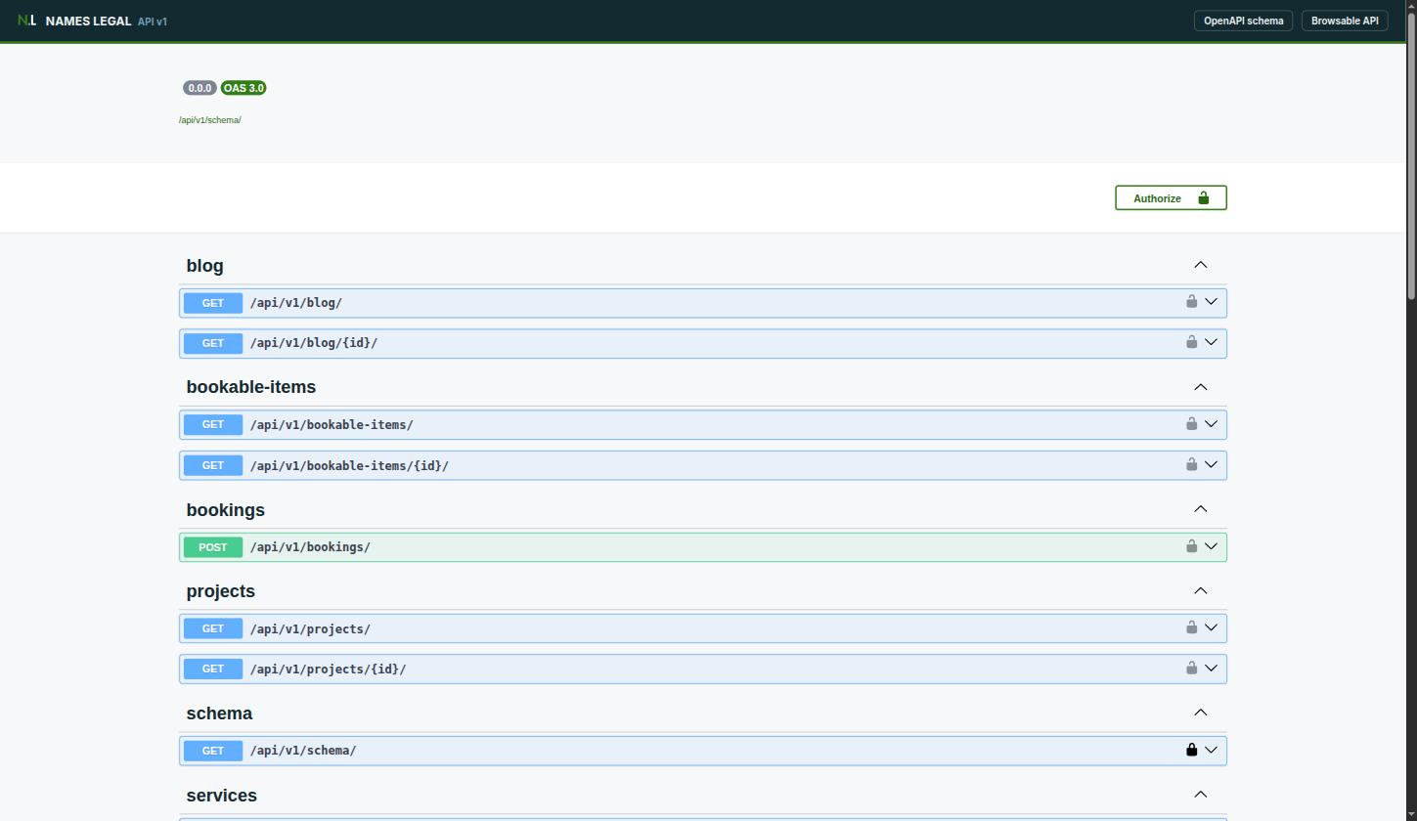Click the path text /api/v1/schema/ in schema row
This screenshot has height=821, width=1417.
tap(303, 751)
